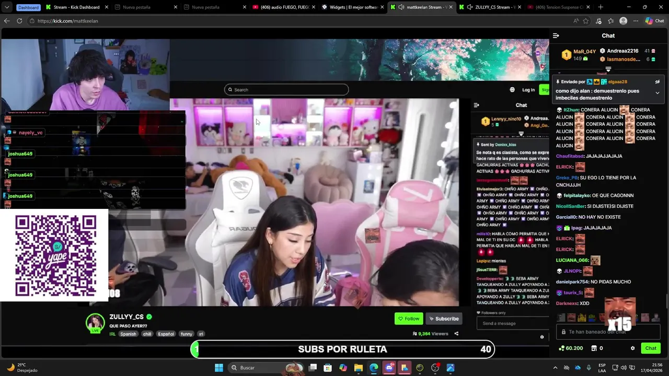
Task: Switch to the Tension Suspense YouTube tab
Action: click(559, 7)
